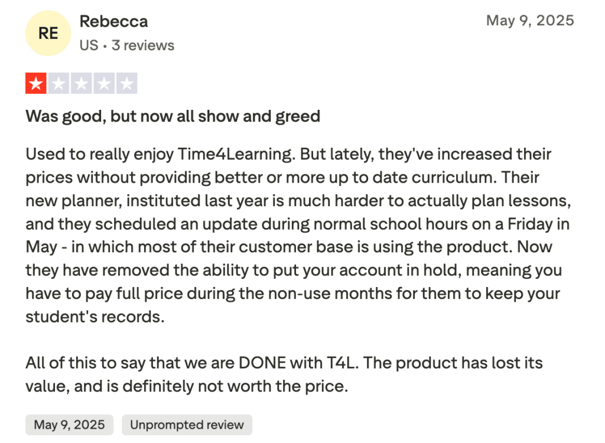Click the top-right review date
605x443 pixels.
(x=530, y=21)
